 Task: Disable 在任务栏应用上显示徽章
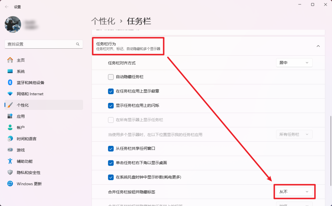(111, 91)
